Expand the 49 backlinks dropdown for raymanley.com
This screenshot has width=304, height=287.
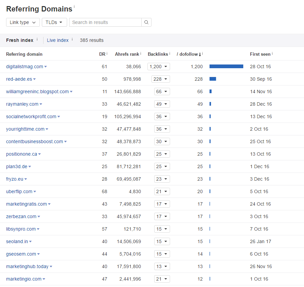coord(162,104)
